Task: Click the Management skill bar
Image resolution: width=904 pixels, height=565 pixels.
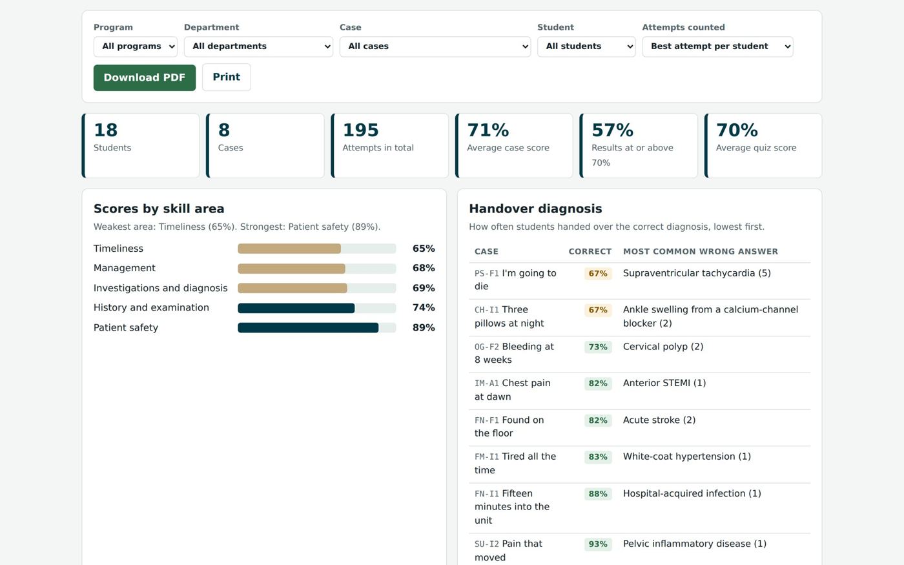Action: pos(317,269)
